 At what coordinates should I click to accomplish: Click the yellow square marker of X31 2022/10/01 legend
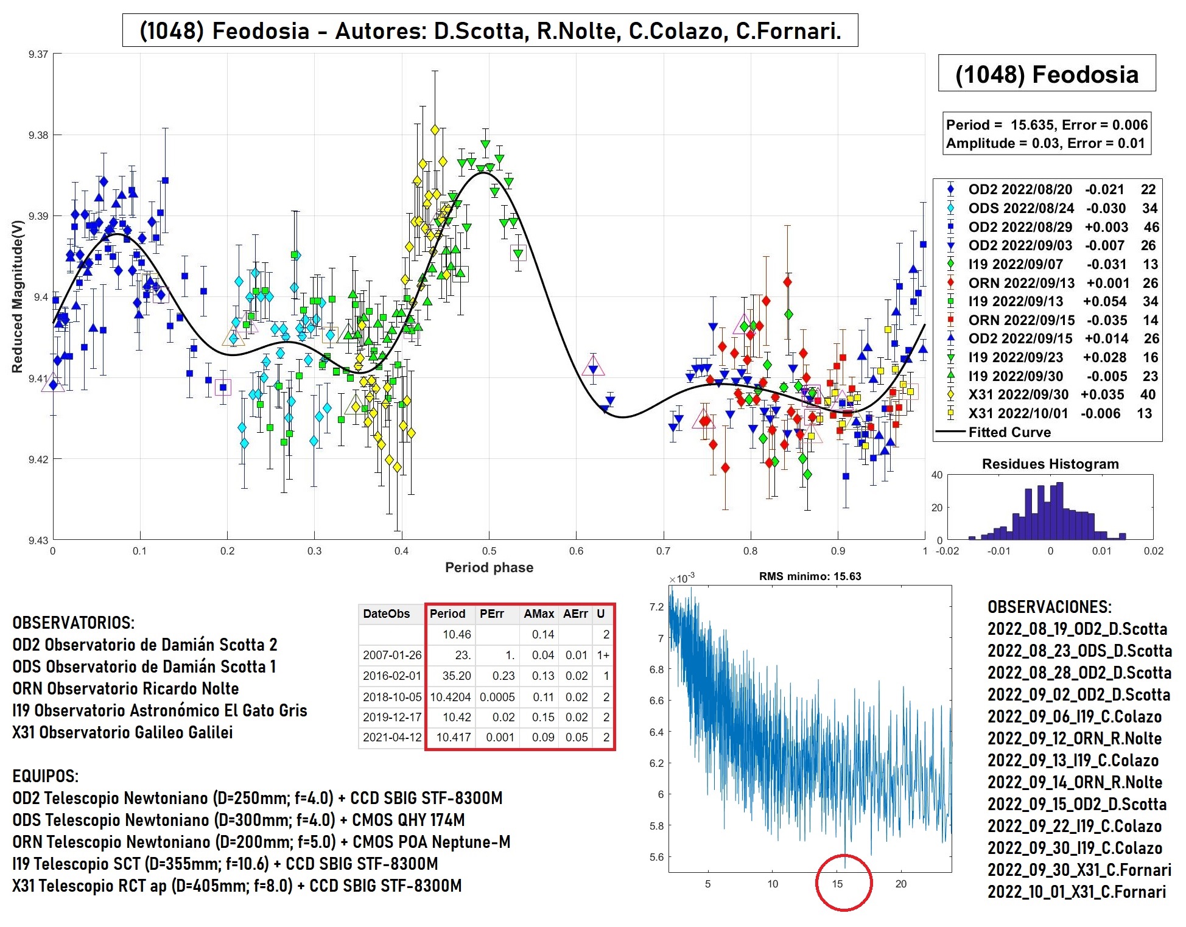950,413
